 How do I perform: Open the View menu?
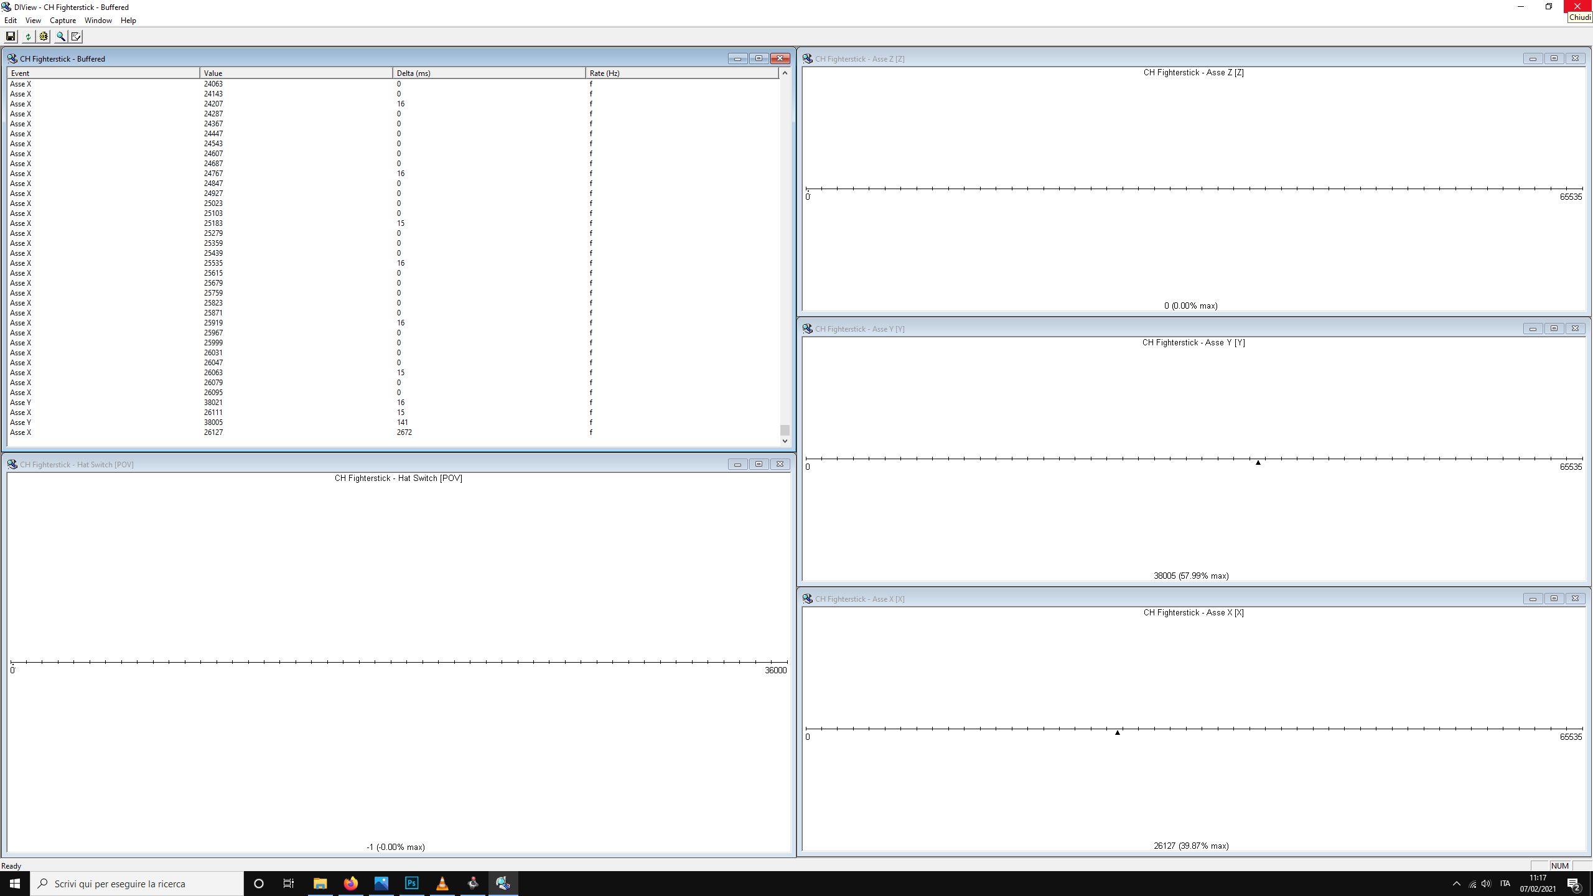(x=33, y=21)
